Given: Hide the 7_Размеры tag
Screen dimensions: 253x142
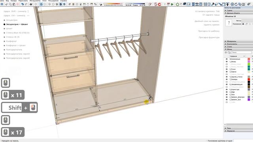Looking at the screenshot, I should pyautogui.click(x=227, y=79).
